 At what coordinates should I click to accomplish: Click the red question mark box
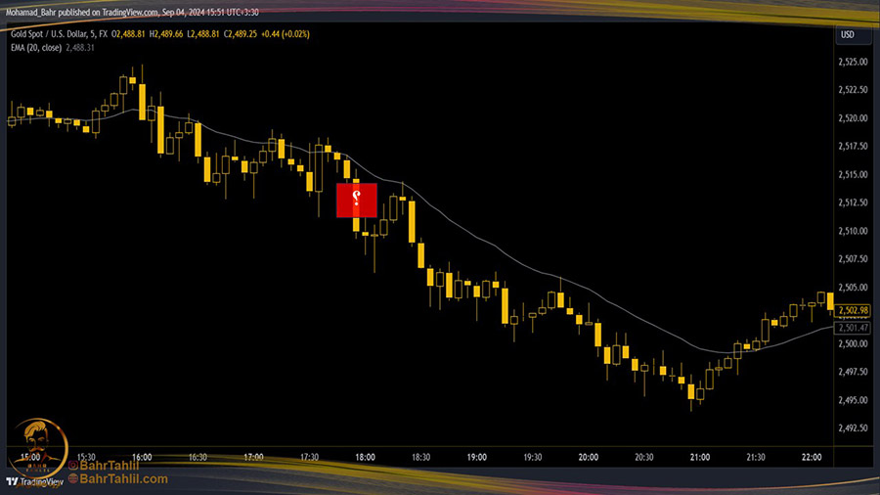click(x=357, y=200)
